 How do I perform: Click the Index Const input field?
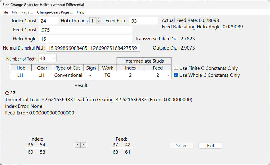[49, 21]
